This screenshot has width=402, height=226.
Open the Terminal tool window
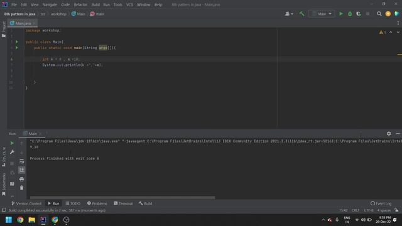pyautogui.click(x=123, y=203)
